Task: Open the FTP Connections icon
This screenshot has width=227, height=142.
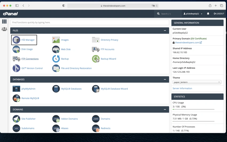Action: 16,59
